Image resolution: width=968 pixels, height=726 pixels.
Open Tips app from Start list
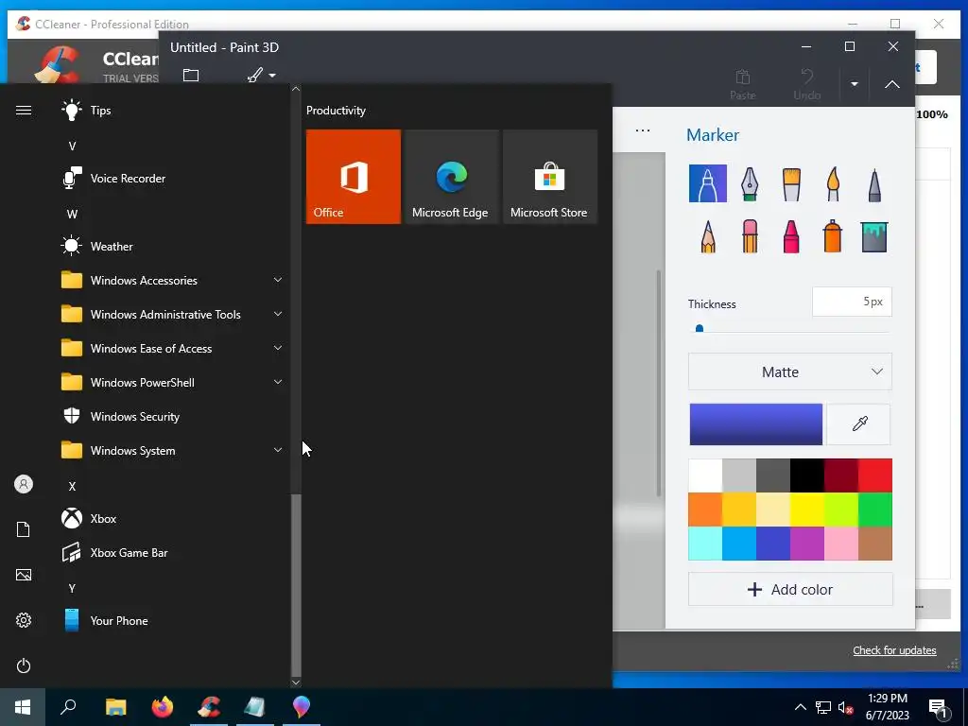[173, 111]
